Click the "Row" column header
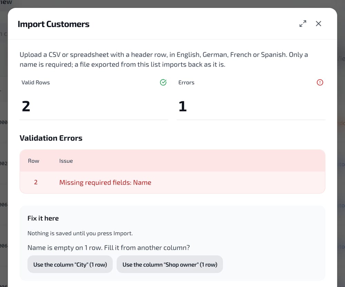The width and height of the screenshot is (345, 287). coord(33,161)
